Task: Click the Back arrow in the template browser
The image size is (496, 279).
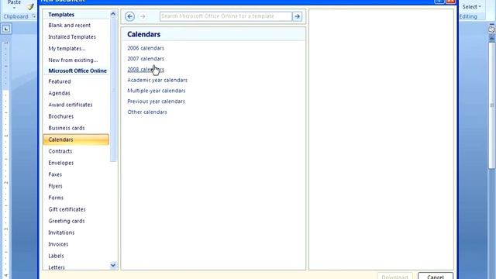Action: tap(129, 16)
